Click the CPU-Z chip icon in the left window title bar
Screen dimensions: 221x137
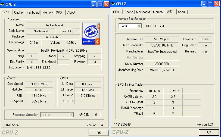pyautogui.click(x=2, y=4)
